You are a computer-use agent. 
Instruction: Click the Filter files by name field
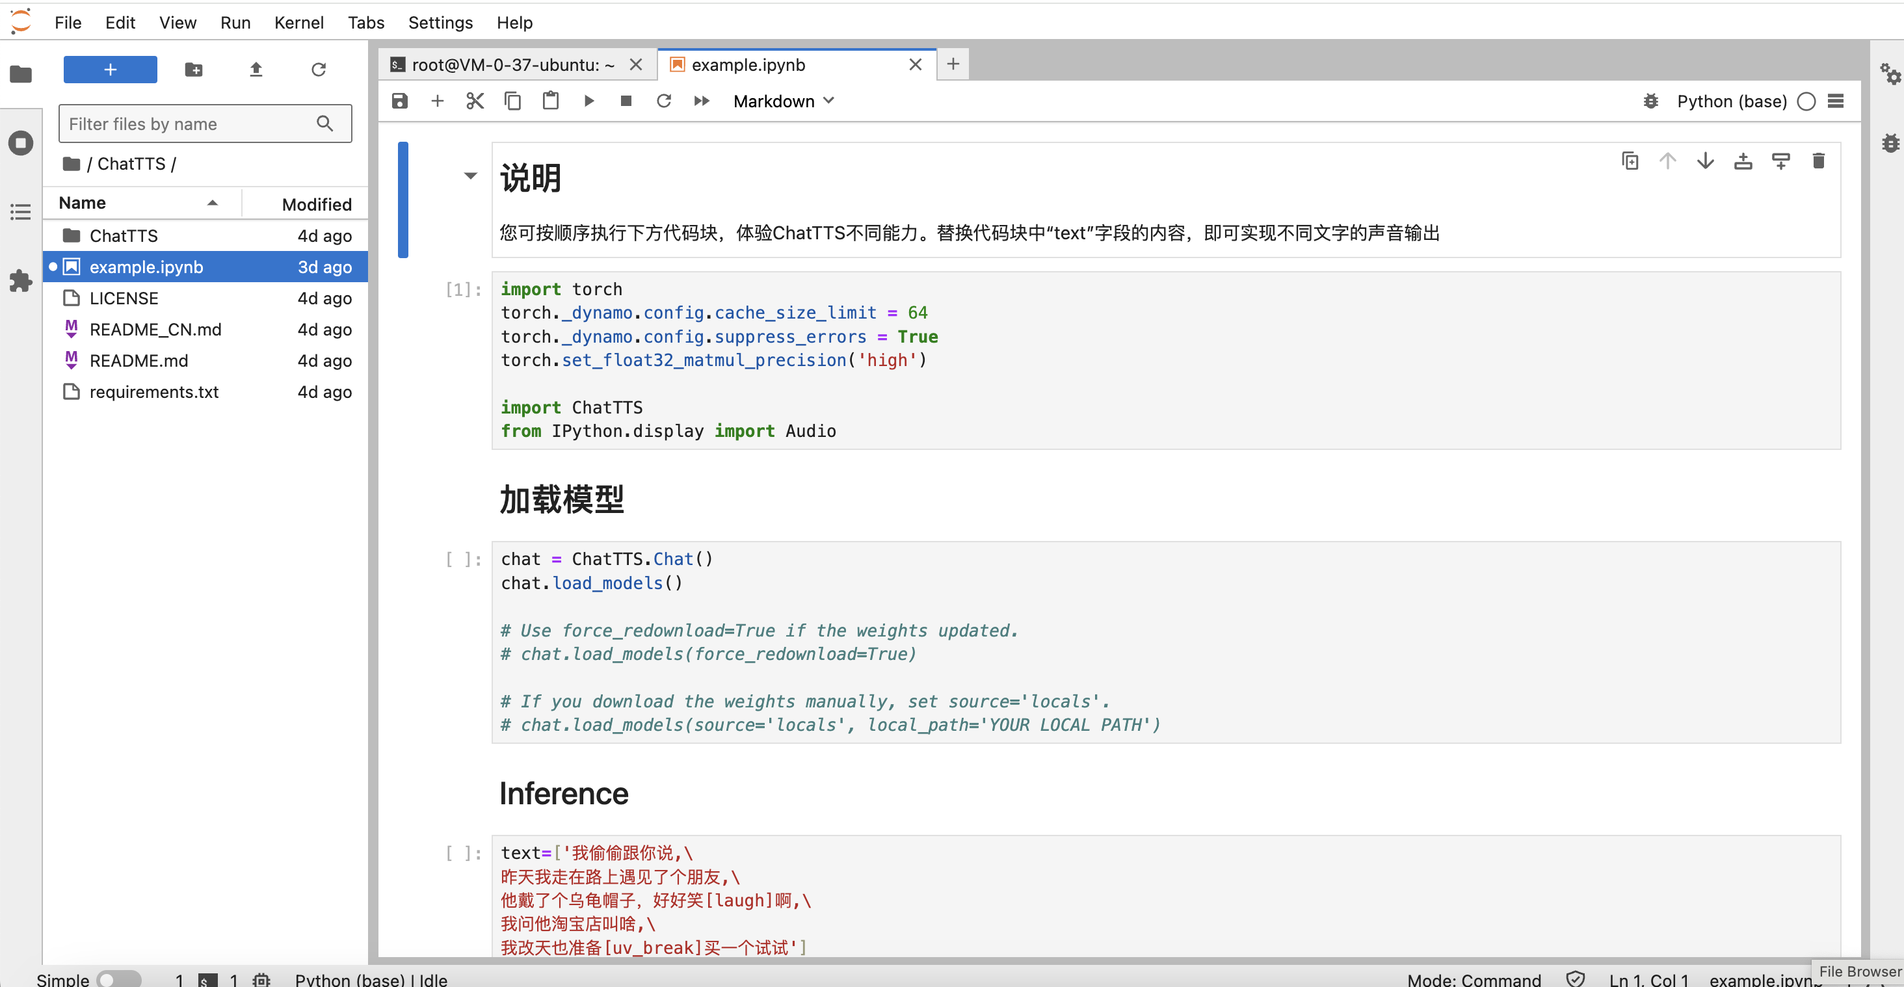(205, 124)
